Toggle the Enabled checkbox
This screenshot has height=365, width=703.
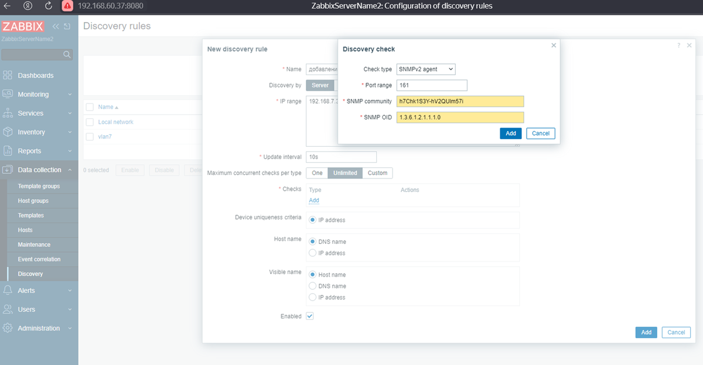click(310, 316)
